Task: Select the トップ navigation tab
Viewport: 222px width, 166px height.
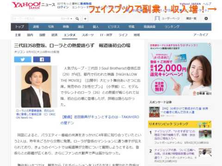Action: point(19,27)
